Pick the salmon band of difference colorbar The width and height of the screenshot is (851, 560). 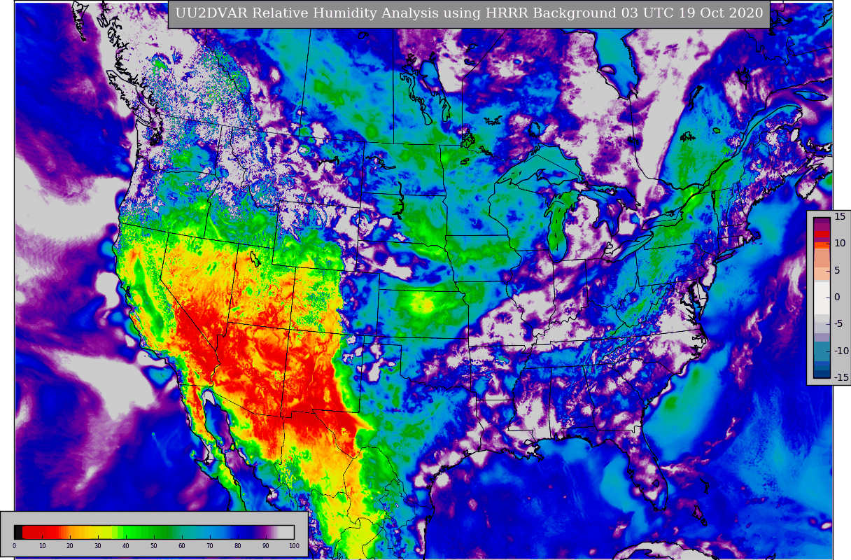pos(822,257)
